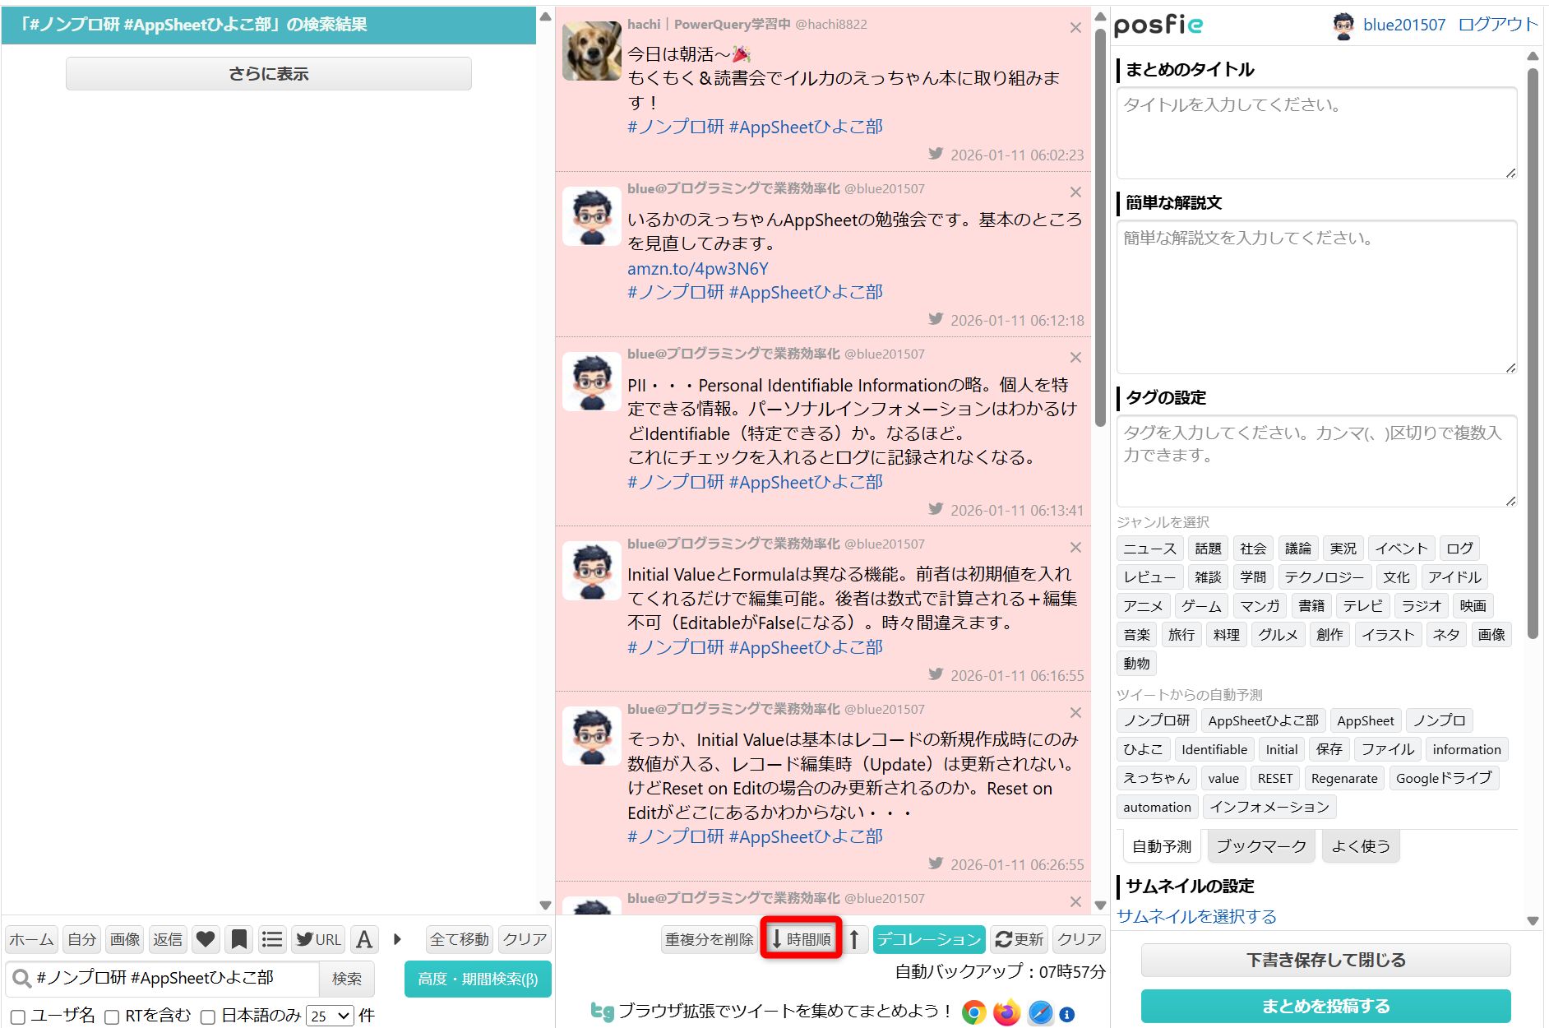Click the letter A text button
The width and height of the screenshot is (1549, 1028).
pyautogui.click(x=364, y=939)
